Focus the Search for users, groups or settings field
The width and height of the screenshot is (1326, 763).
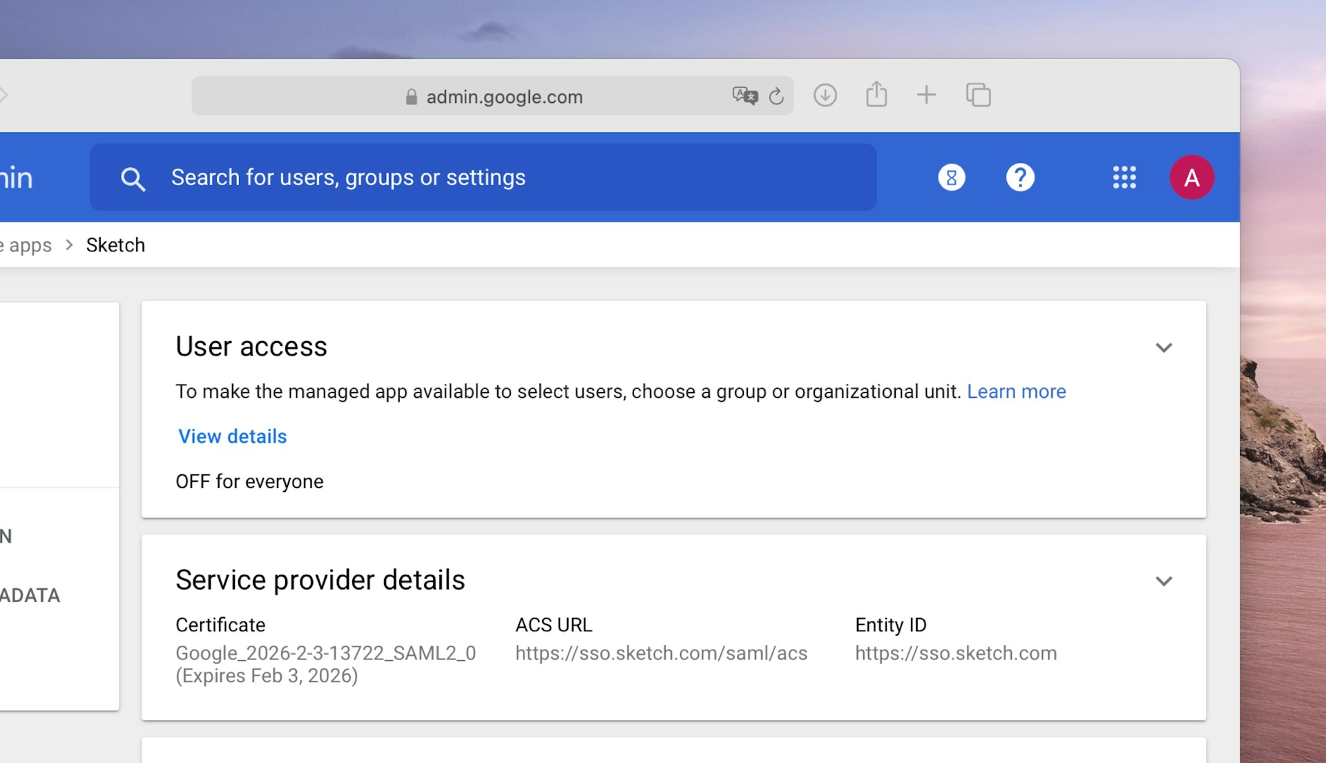tap(483, 177)
